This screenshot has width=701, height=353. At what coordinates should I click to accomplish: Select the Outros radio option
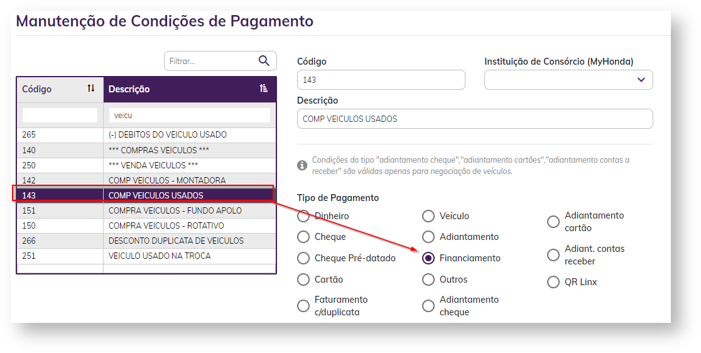pyautogui.click(x=428, y=280)
